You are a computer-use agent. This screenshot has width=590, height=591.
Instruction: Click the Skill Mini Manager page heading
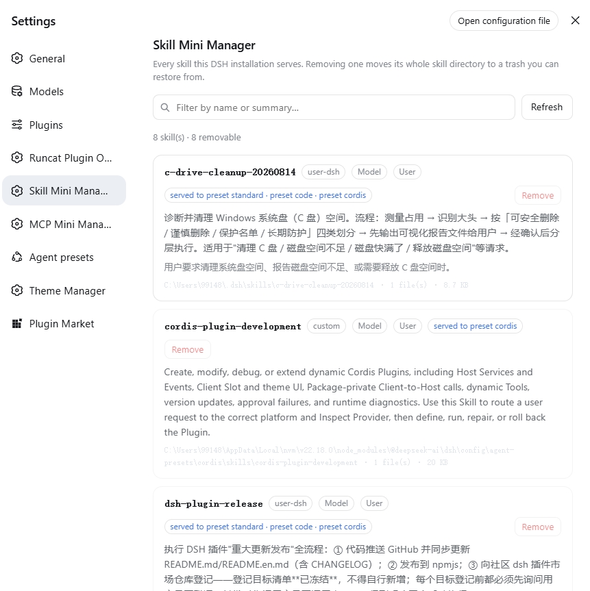tap(204, 45)
